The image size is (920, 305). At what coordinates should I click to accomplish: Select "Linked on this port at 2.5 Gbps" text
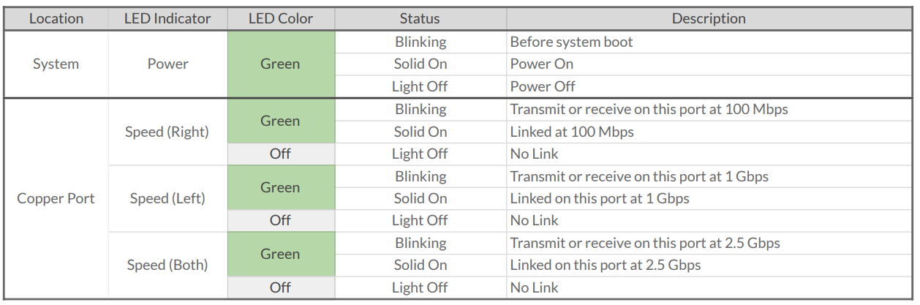pyautogui.click(x=605, y=266)
